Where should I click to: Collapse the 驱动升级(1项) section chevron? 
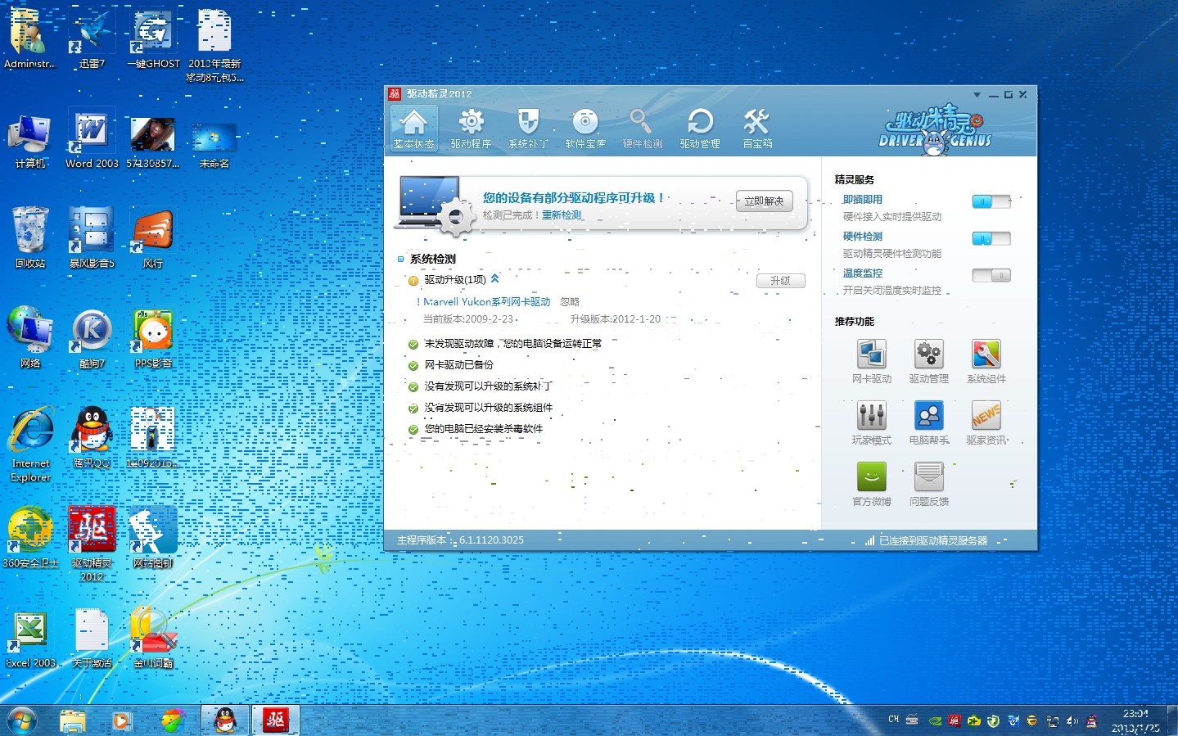pos(494,279)
